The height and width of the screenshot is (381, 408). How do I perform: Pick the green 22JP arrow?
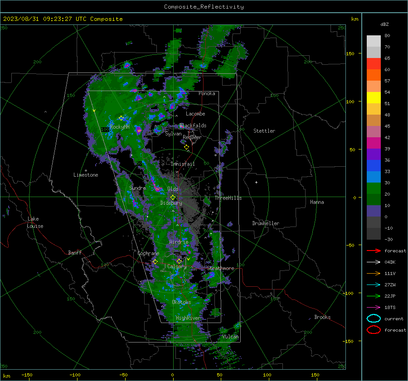coord(374,296)
